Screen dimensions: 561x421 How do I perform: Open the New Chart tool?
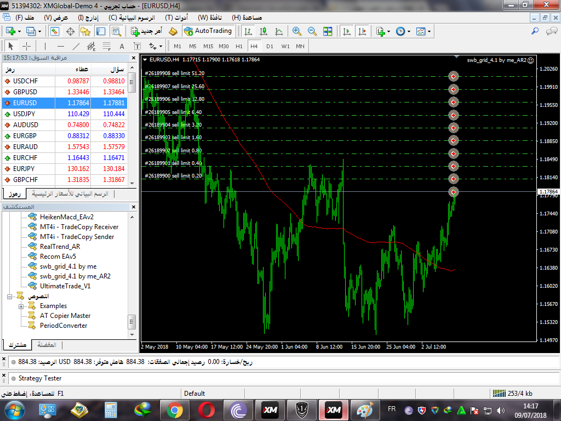point(10,31)
